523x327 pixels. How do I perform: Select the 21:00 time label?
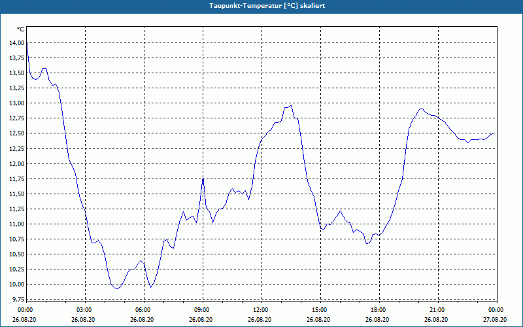(437, 310)
